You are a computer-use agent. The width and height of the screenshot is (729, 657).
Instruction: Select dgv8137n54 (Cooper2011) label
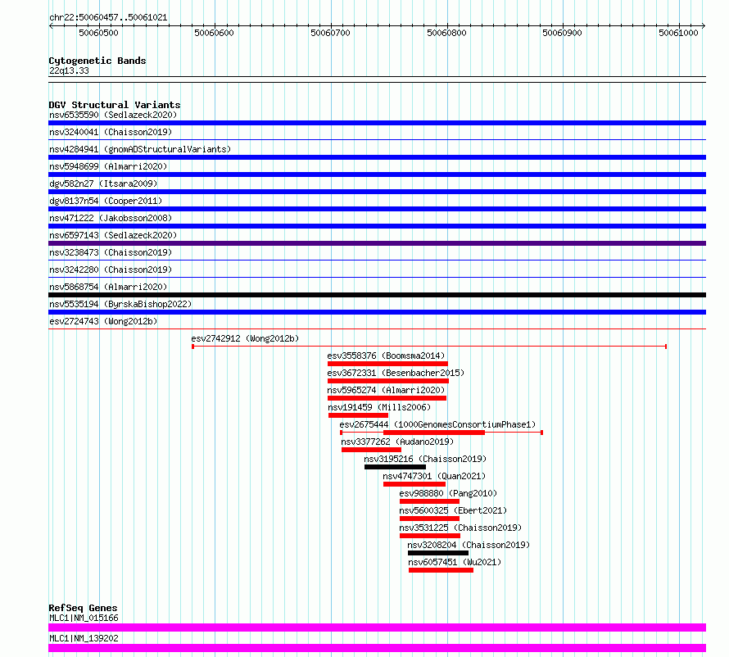click(106, 201)
